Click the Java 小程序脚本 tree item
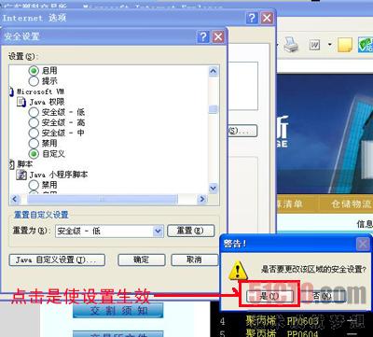This screenshot has height=337, width=373. [x=59, y=175]
